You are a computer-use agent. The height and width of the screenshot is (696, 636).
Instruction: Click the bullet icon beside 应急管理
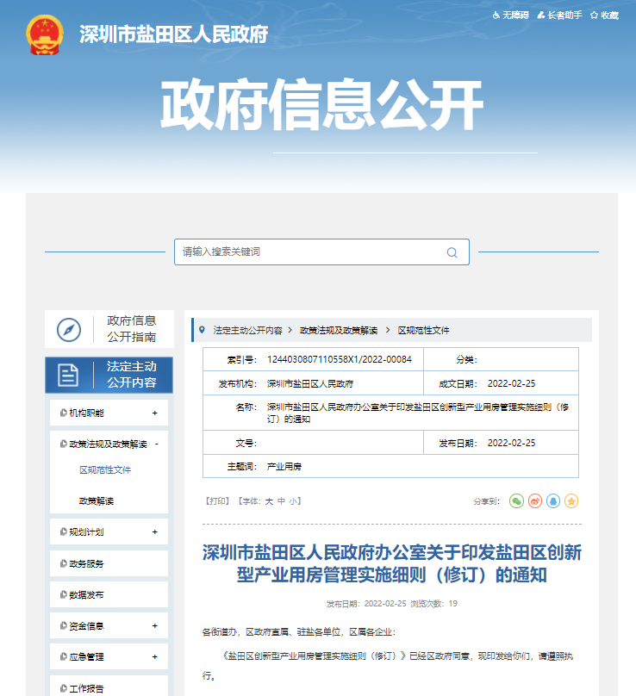pyautogui.click(x=64, y=657)
